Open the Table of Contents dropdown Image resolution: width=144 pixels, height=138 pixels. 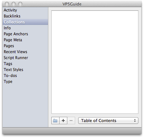point(108,121)
